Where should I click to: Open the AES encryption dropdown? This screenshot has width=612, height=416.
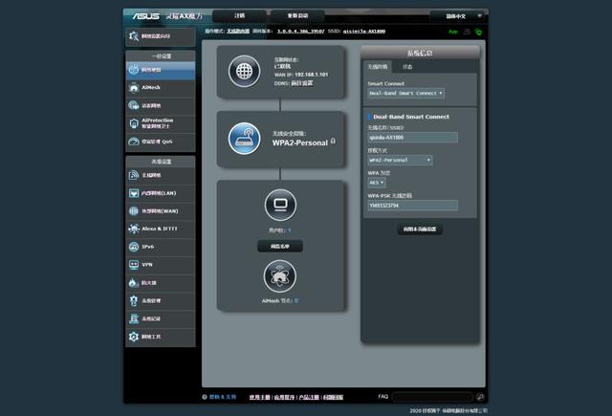click(x=377, y=183)
